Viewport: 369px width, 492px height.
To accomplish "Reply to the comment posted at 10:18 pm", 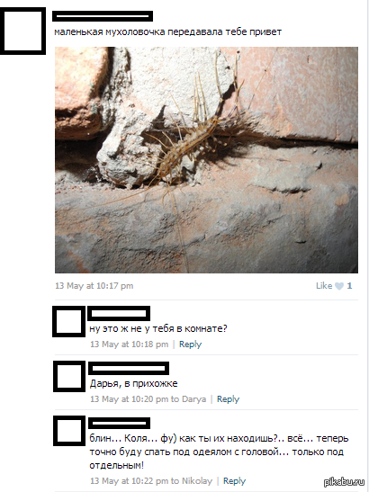I will (190, 344).
